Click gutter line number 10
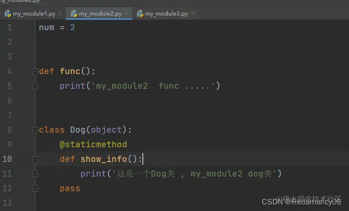349x211 pixels. 7,159
